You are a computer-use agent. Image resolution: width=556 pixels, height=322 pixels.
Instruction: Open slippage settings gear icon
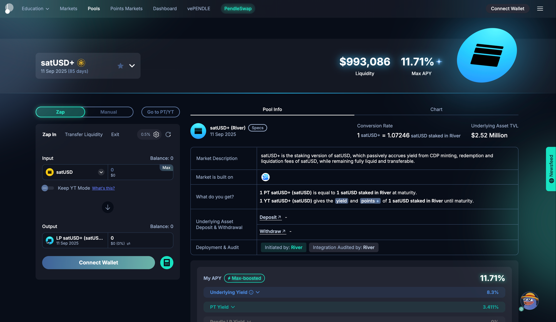[x=156, y=134]
